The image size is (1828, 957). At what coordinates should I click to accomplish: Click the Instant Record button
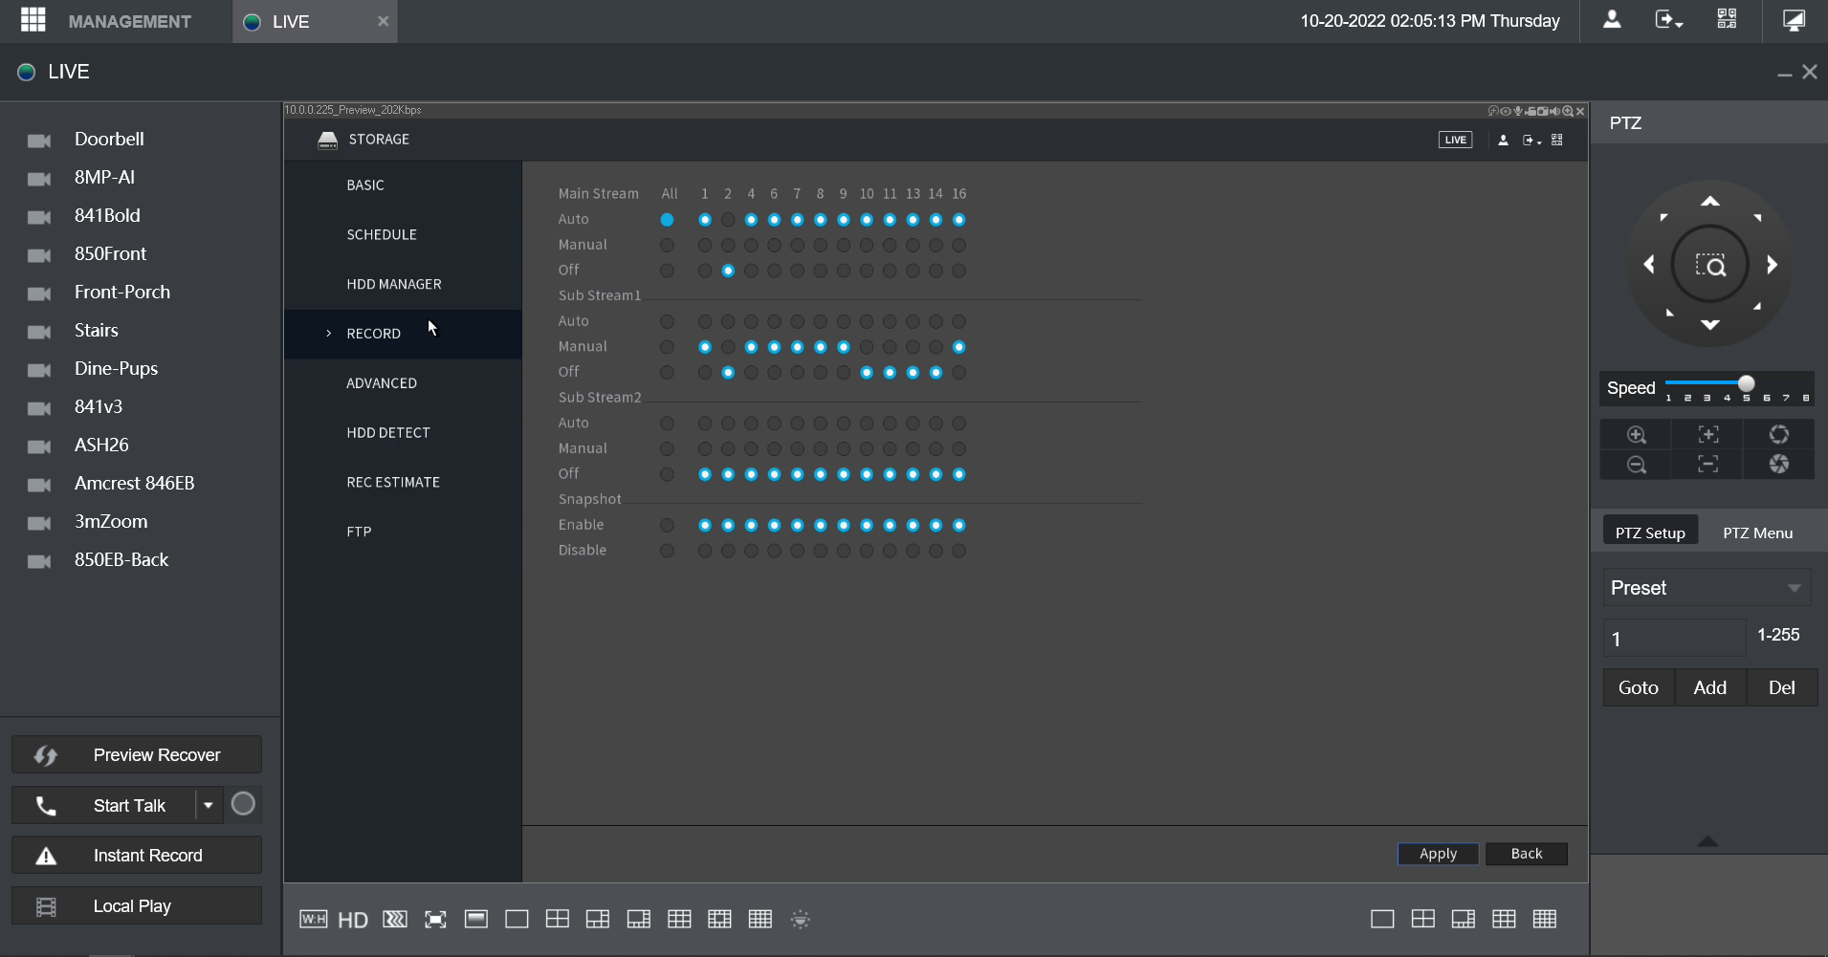137,855
